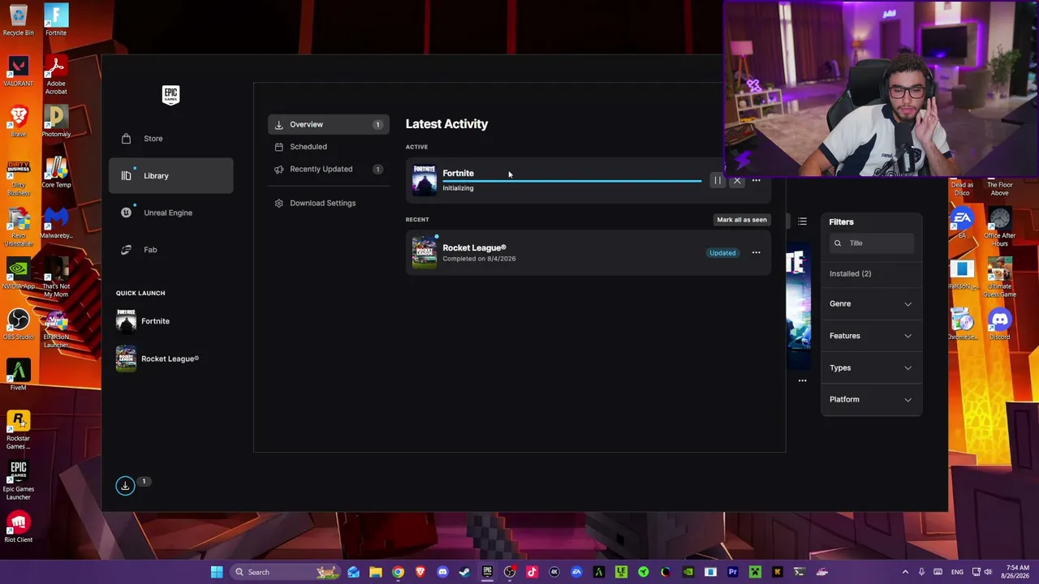Open more options for Fortnite download
The image size is (1039, 584).
(756, 181)
